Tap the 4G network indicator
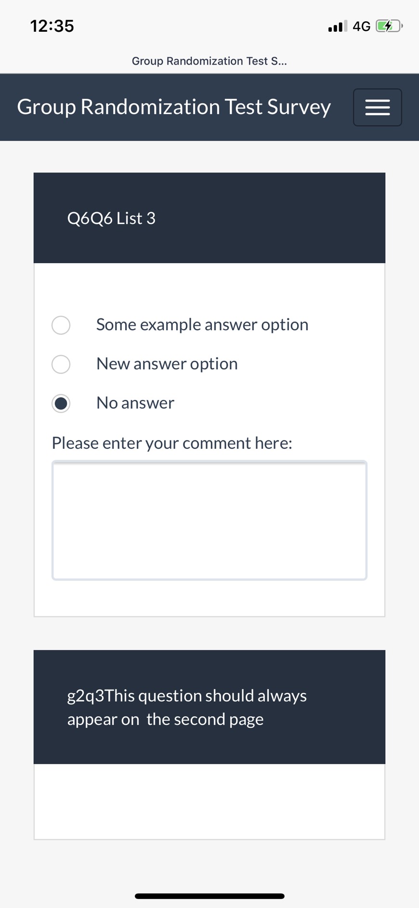The image size is (419, 908). [361, 26]
